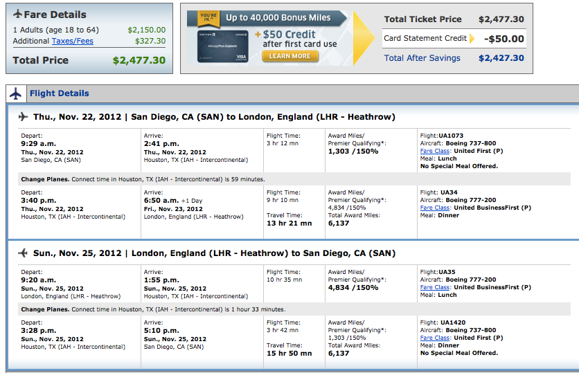
Task: Click the "+$50 Credit" offer text
Action: tap(290, 35)
